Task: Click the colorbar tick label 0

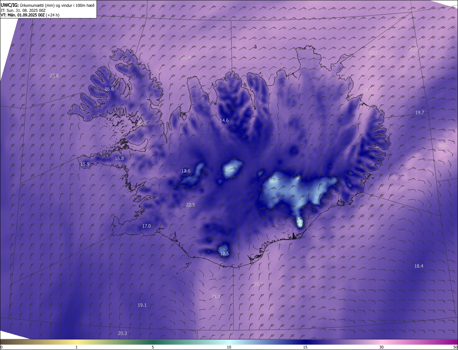Action: tap(1, 347)
